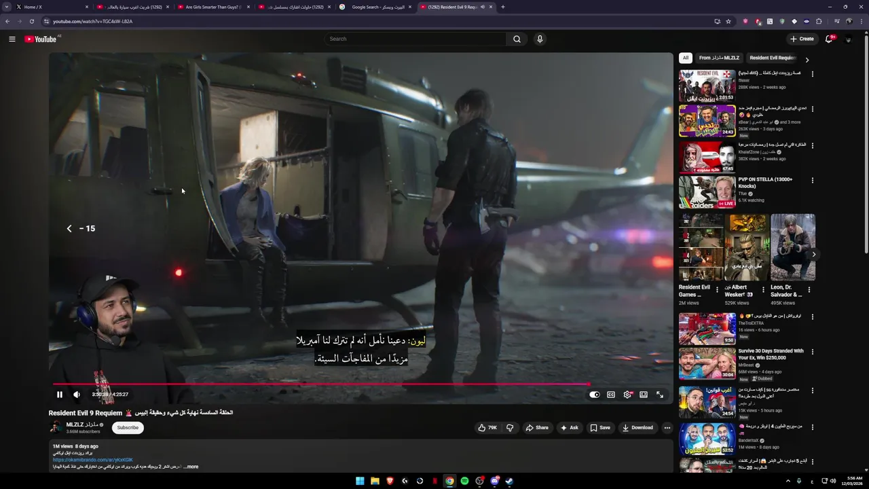This screenshot has width=869, height=489.
Task: Click the rewind 15 seconds arrow overlay
Action: click(69, 229)
